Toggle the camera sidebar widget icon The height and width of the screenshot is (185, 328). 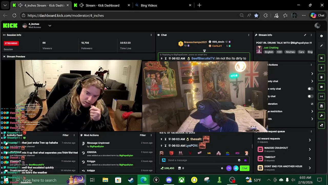322,106
